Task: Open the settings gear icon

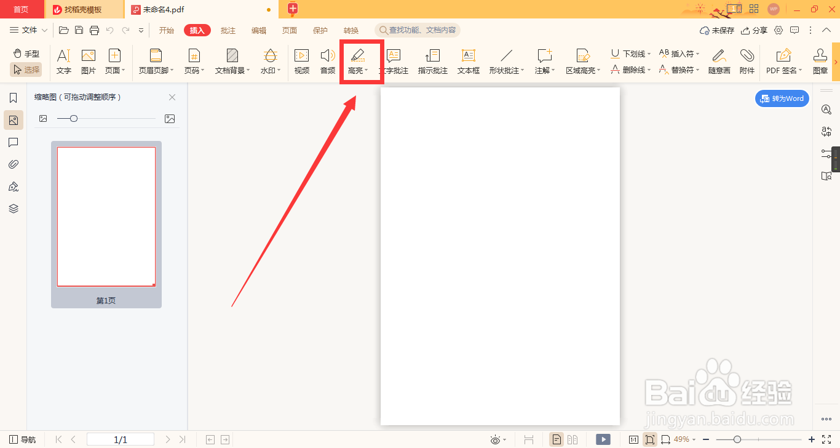Action: pos(779,30)
